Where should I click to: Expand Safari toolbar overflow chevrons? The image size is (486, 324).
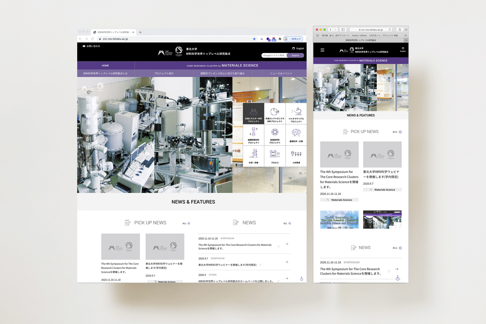[x=406, y=30]
